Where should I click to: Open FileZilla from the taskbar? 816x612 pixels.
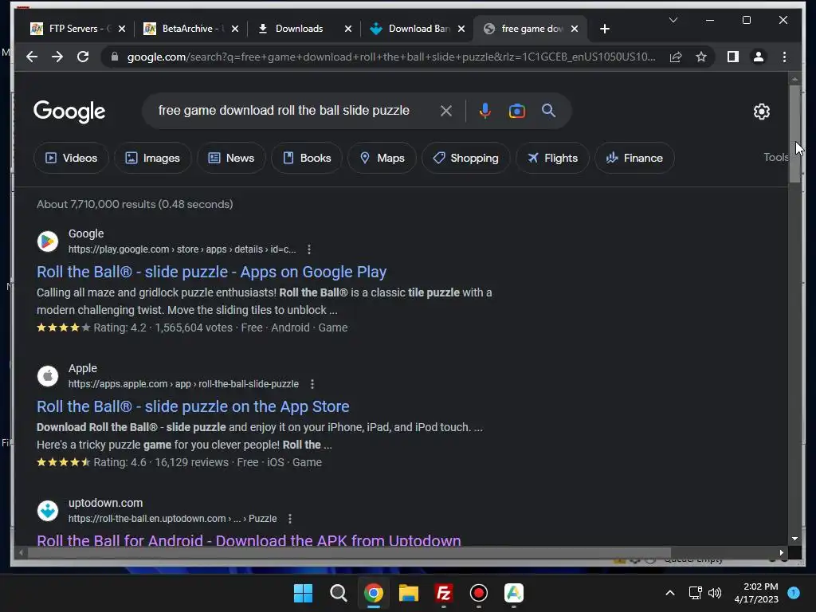coord(443,593)
